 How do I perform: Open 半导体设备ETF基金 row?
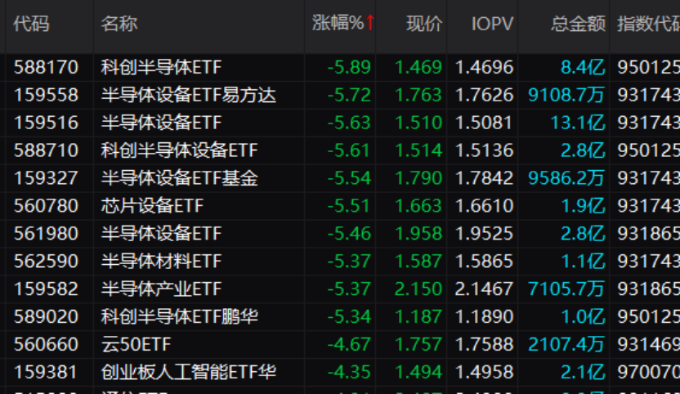(x=179, y=178)
